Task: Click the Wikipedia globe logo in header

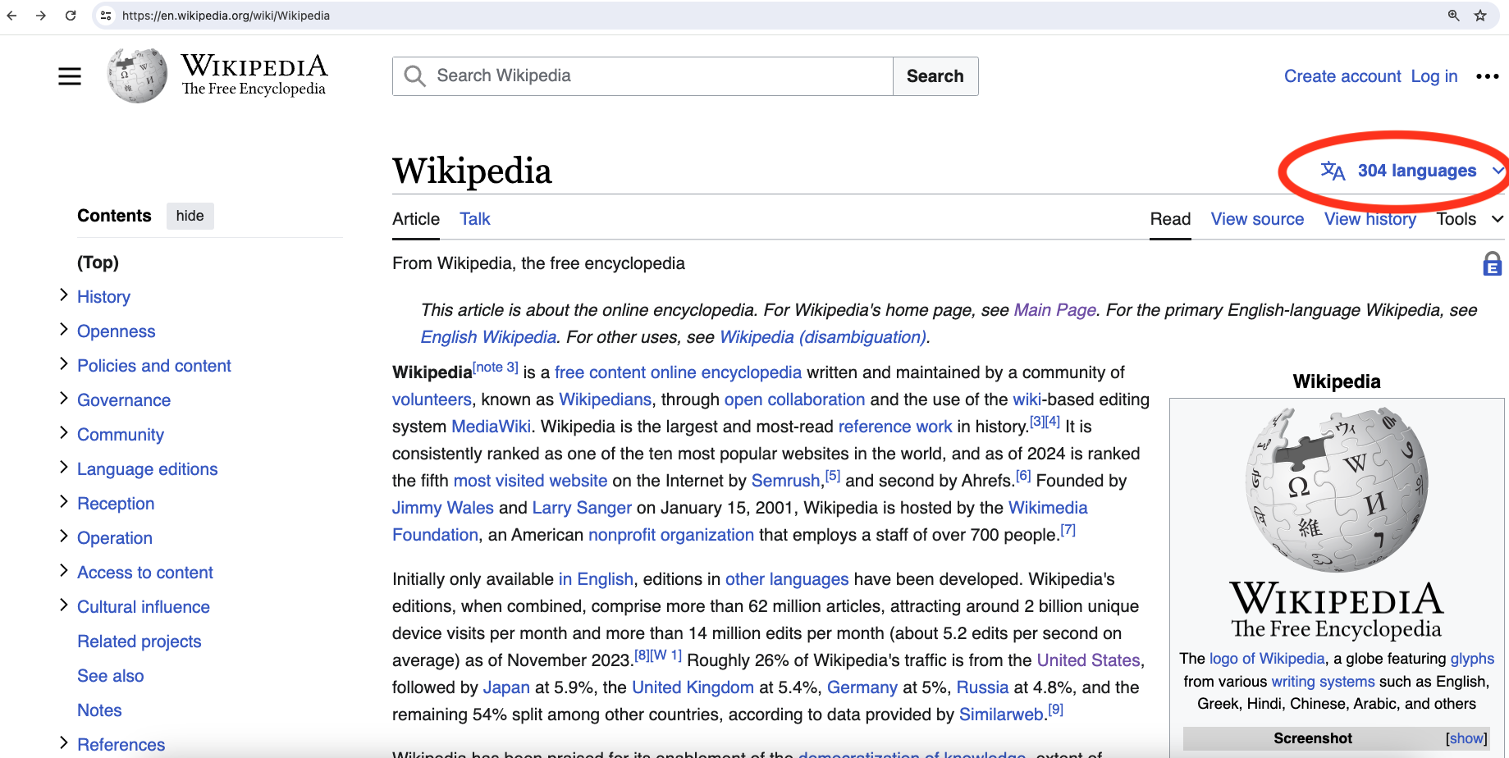Action: coord(137,75)
